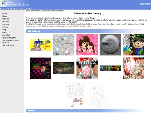Open The Wonderful World of Words

11,42
